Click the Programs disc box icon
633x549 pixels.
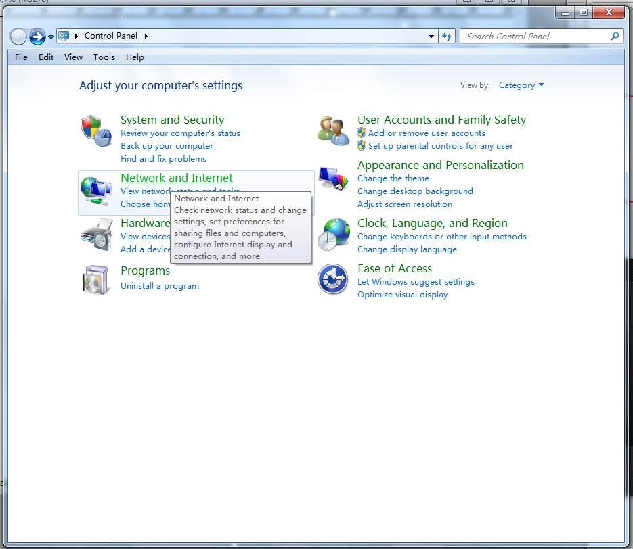(x=95, y=279)
